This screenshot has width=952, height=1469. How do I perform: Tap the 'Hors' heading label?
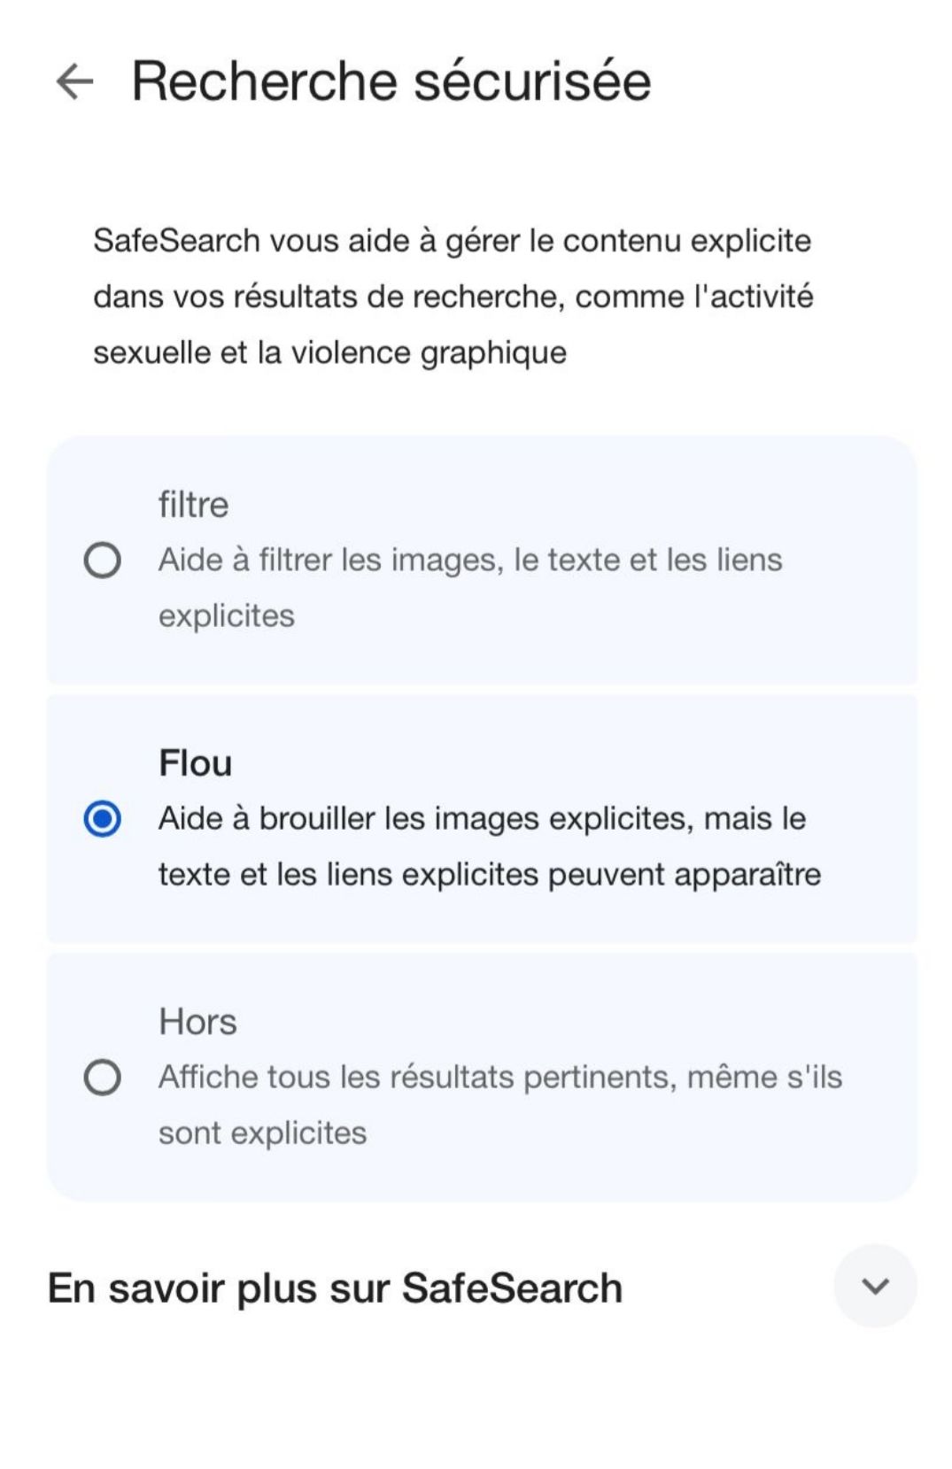197,1021
